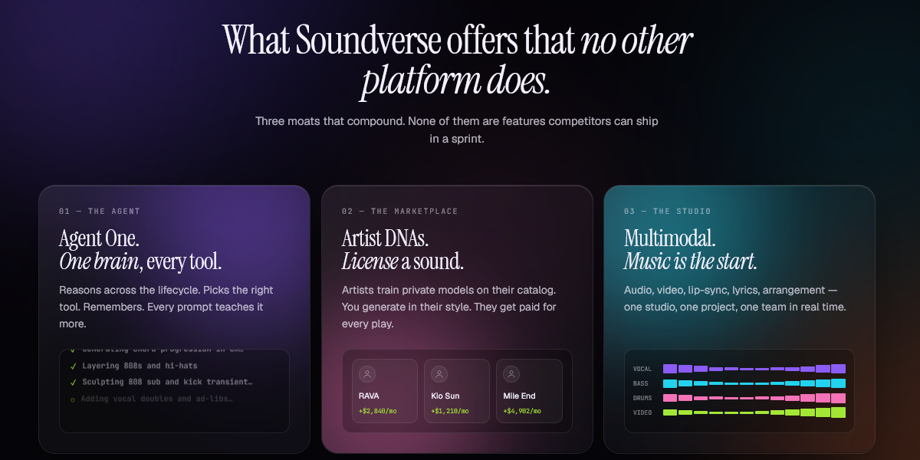The height and width of the screenshot is (460, 920).
Task: Click the Kio Sun artist avatar icon
Action: [x=439, y=374]
